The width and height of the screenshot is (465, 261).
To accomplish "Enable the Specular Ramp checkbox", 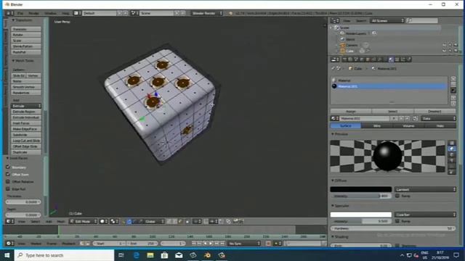I will (397, 221).
